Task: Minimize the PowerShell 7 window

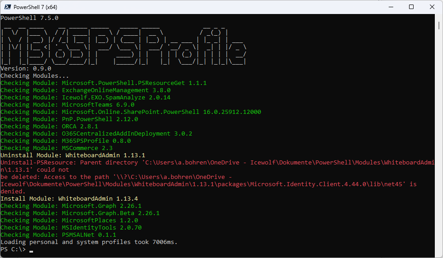Action: click(x=391, y=7)
